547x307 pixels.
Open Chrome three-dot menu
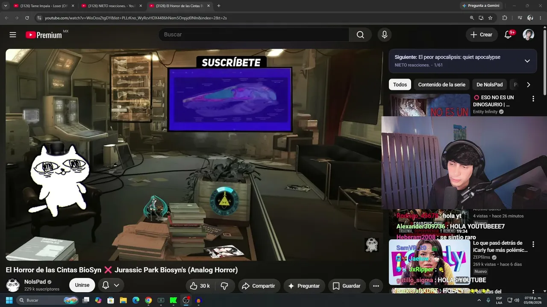(x=540, y=18)
